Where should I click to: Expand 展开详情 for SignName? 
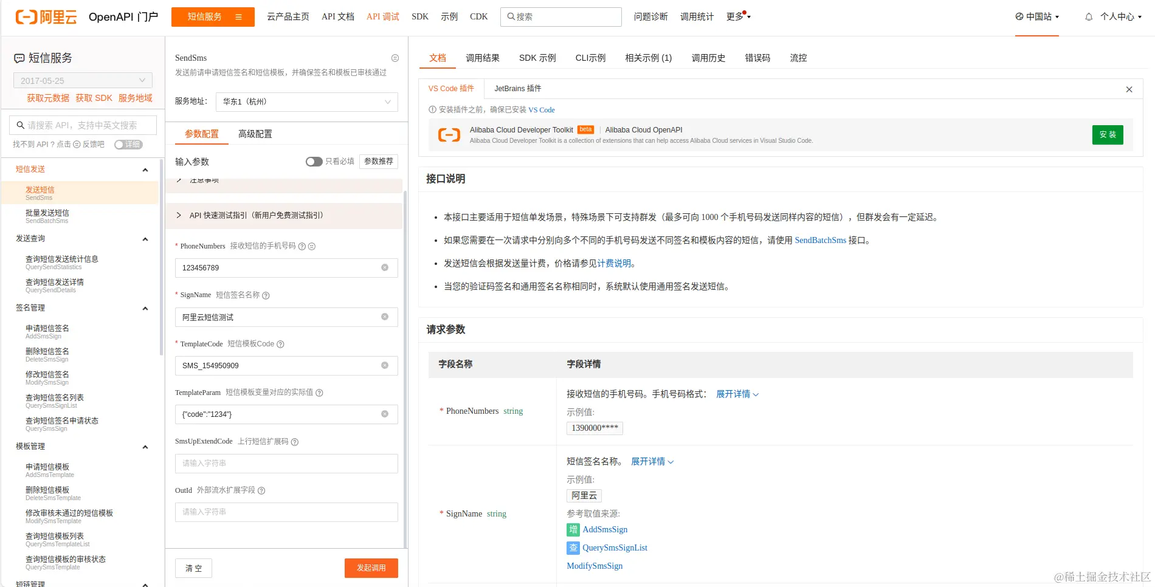coord(652,462)
